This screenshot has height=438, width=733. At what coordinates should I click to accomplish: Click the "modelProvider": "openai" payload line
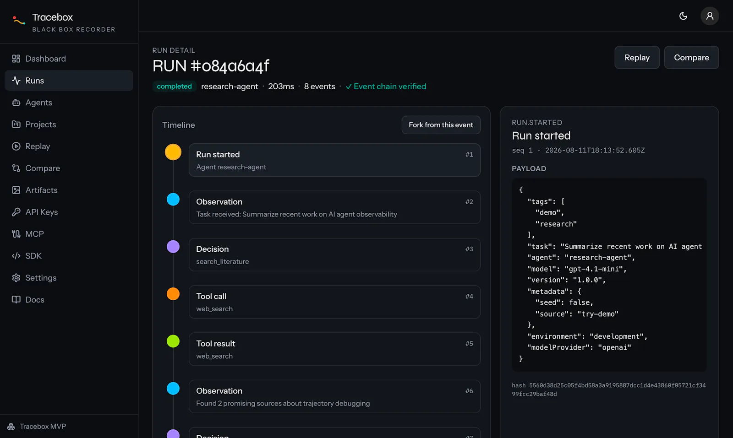point(579,347)
